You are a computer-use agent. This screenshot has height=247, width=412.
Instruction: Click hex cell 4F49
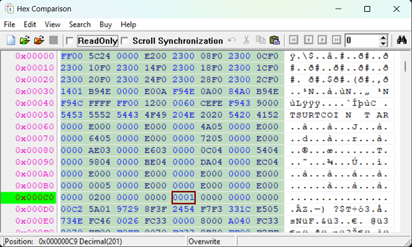(155, 115)
